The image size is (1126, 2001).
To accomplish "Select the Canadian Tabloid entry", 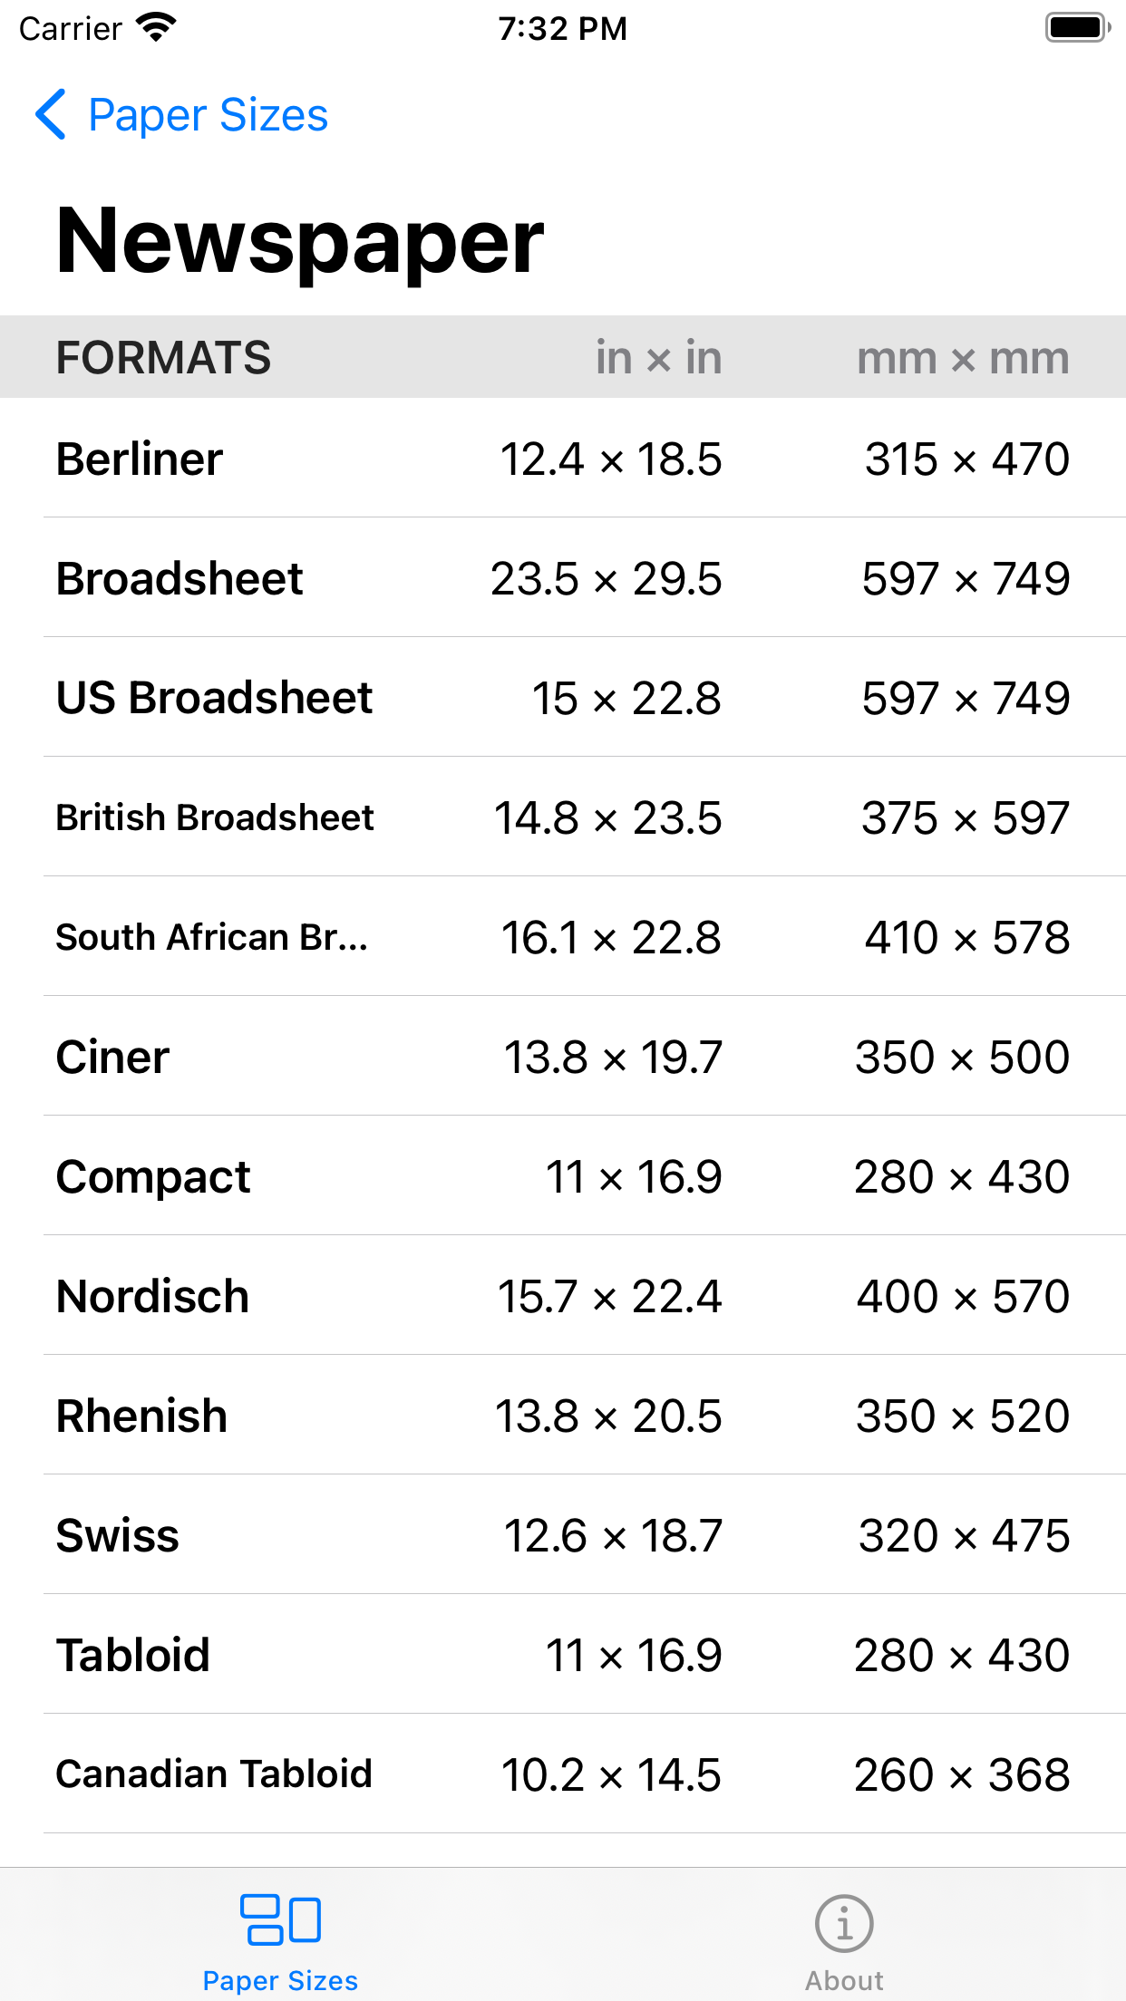I will 563,1774.
